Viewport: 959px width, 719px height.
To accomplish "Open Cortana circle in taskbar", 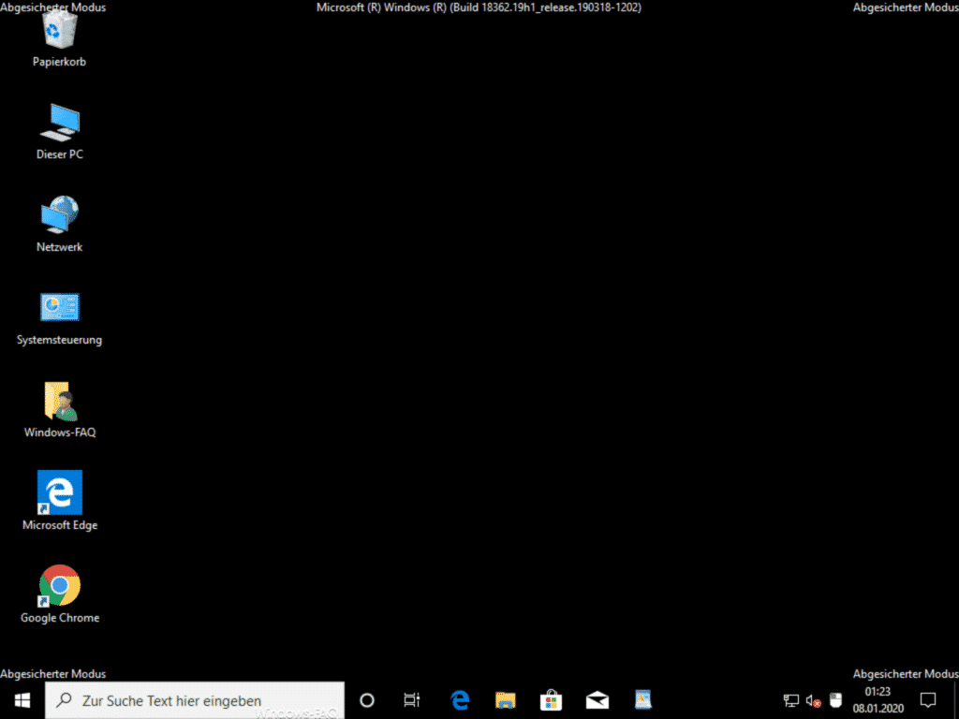I will [367, 700].
